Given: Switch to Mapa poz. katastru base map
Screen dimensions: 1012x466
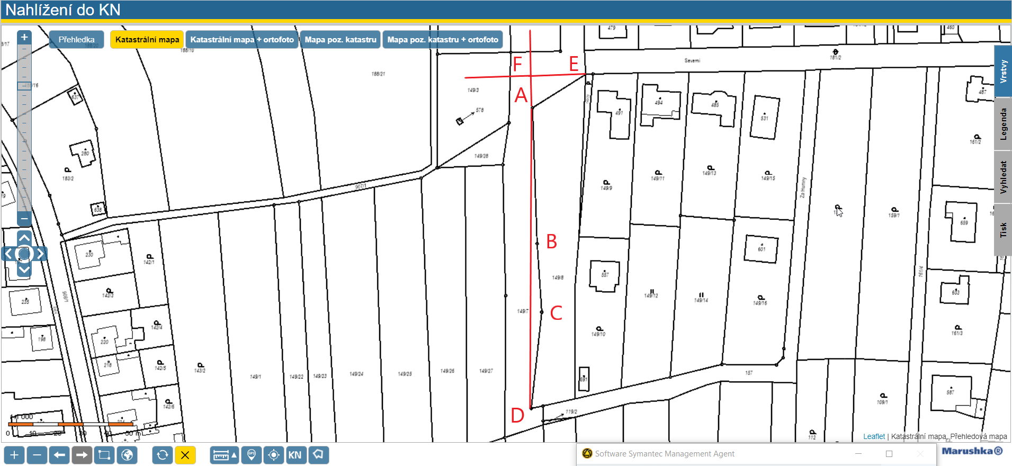Looking at the screenshot, I should [341, 40].
